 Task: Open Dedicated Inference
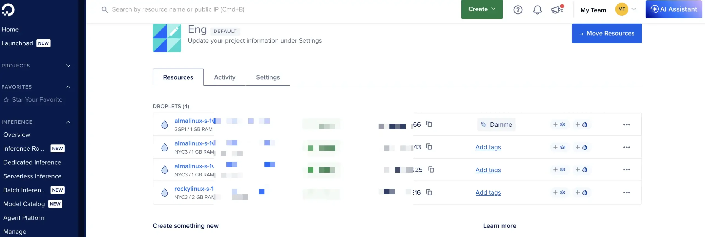pos(32,162)
